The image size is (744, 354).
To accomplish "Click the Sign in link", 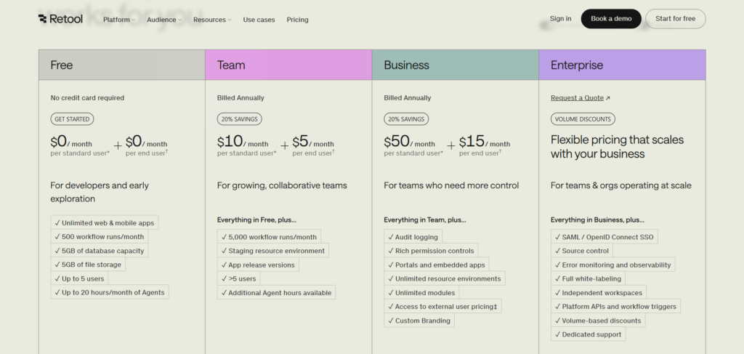I will click(560, 19).
